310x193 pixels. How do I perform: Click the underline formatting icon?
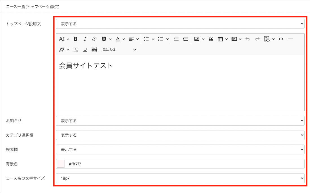(85, 50)
